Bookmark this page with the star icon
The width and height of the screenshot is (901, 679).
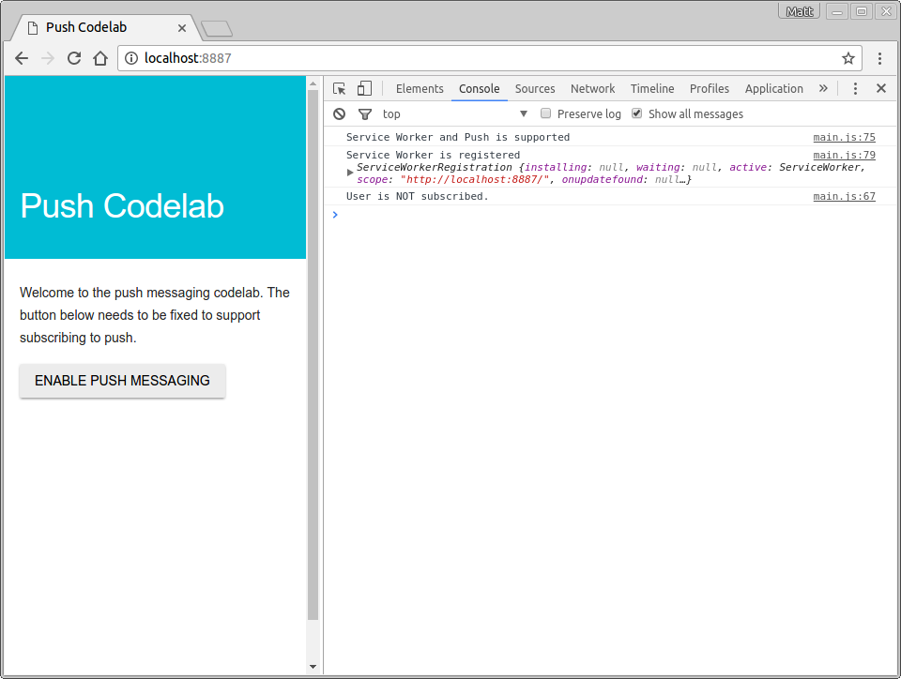tap(848, 58)
